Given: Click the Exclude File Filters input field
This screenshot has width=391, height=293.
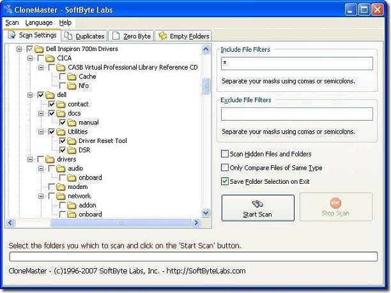Looking at the screenshot, I should (297, 114).
